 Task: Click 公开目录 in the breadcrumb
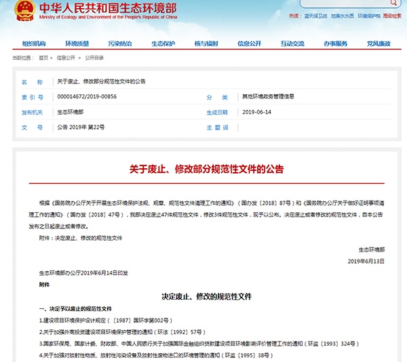94,58
